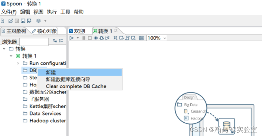This screenshot has width=262, height=136.
Task: Choose 新建数据库连接向导 from context menu
Action: tap(80, 79)
